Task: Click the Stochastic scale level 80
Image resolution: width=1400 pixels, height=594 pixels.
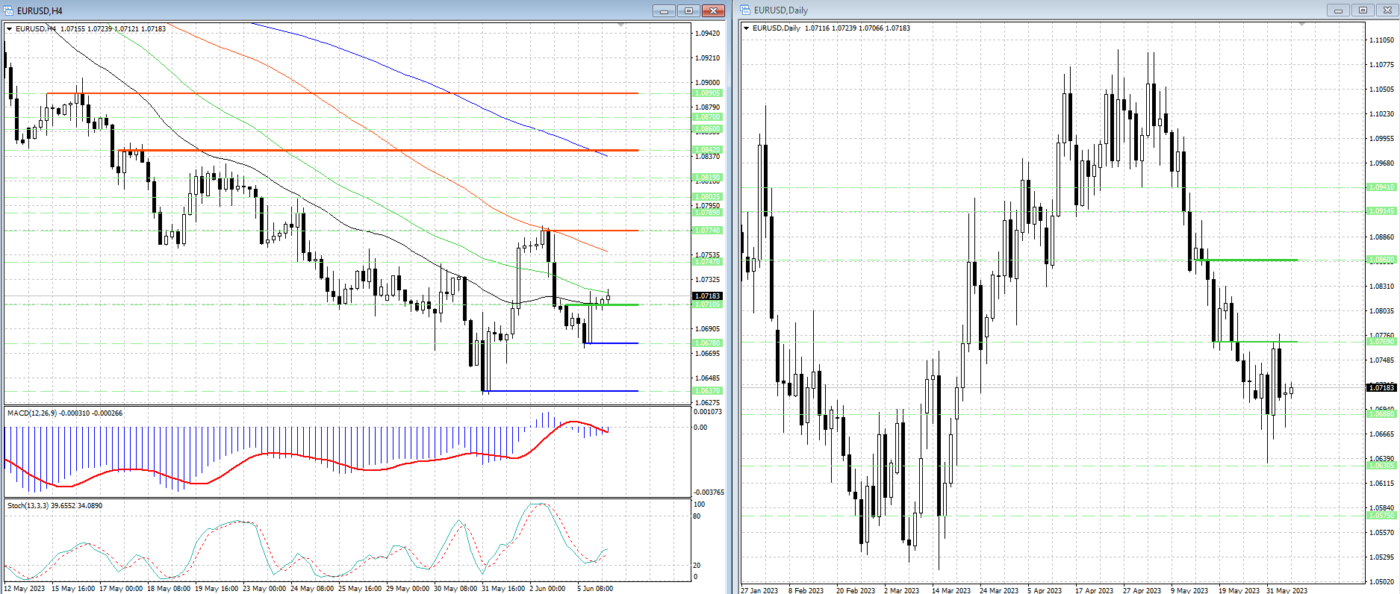Action: point(697,516)
